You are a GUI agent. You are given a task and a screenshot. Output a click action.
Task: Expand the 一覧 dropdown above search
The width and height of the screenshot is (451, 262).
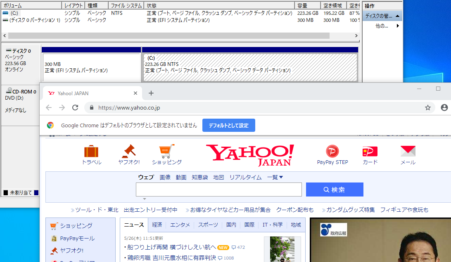tap(275, 178)
